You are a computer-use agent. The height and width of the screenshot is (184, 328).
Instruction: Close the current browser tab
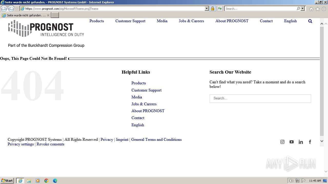coord(48,15)
